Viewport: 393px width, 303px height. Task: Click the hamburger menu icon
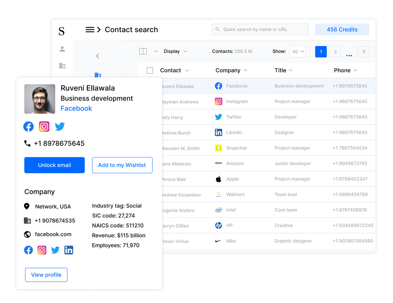click(x=90, y=29)
